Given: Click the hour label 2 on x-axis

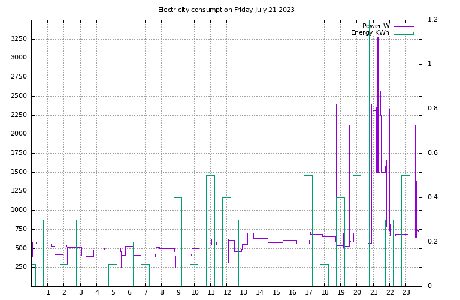Looking at the screenshot, I should point(64,293).
